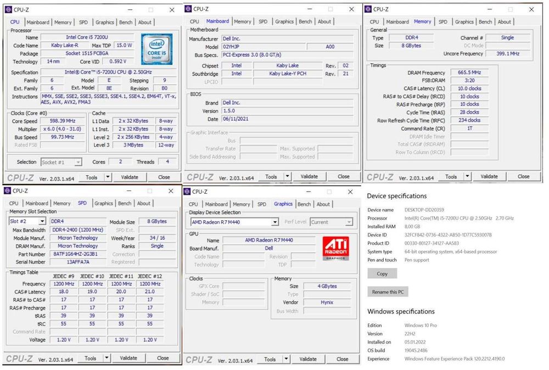Click the Windows 10 Pro edition text
This screenshot has width=549, height=370.
421,325
